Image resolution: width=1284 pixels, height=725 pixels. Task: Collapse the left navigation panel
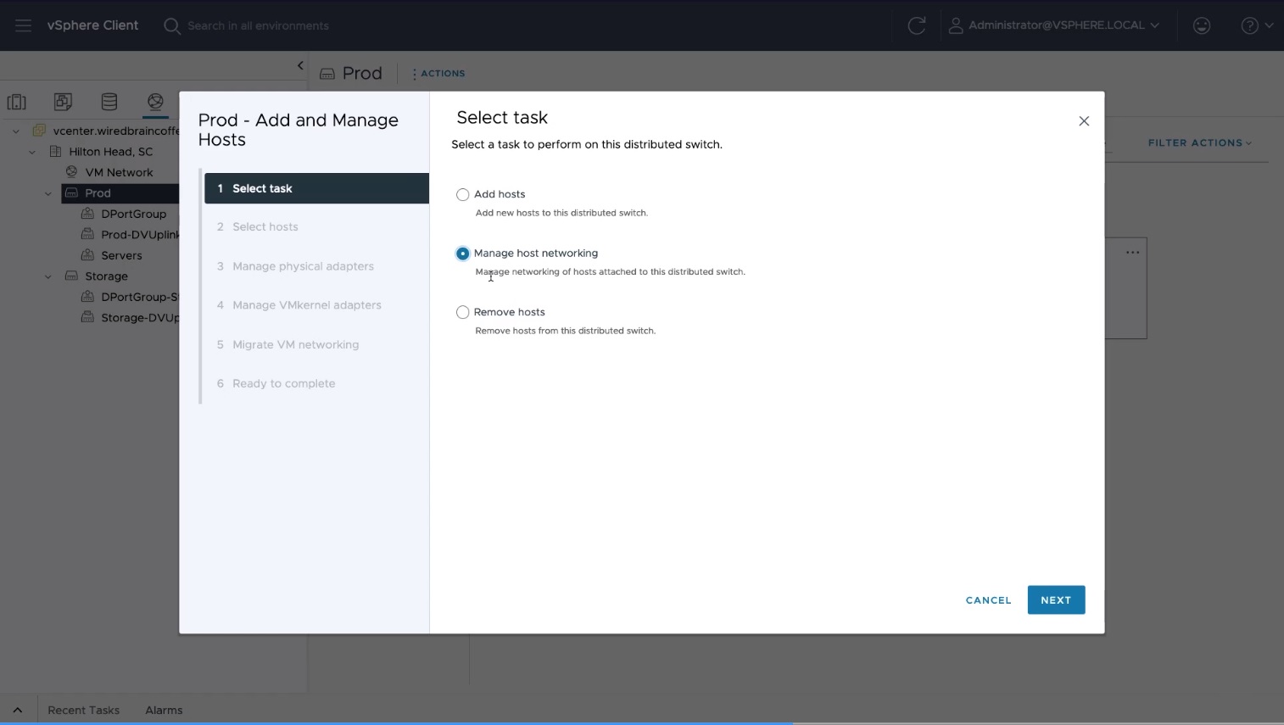click(300, 65)
